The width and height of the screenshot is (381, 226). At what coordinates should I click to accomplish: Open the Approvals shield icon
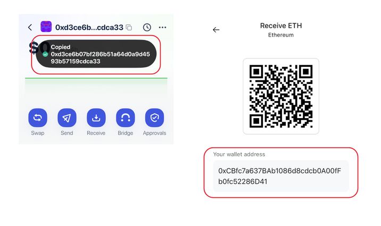(x=154, y=118)
